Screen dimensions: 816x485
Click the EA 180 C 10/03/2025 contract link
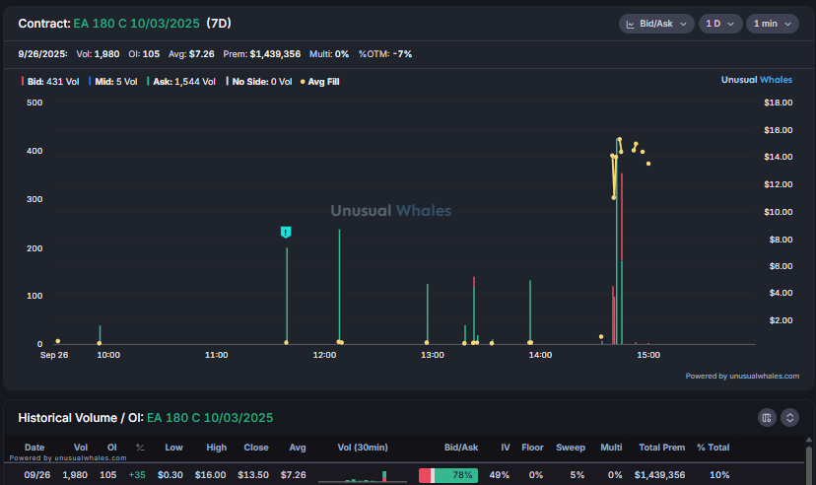click(136, 24)
